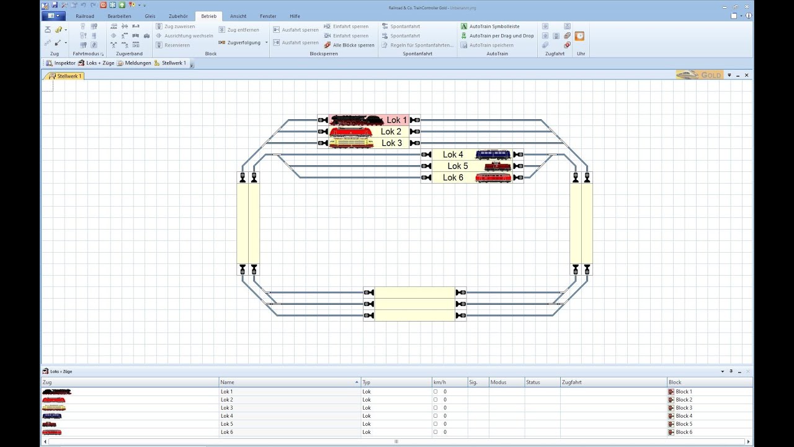The image size is (794, 447).
Task: Click the blue freeze snowflake icon in title bar
Action: (x=112, y=4)
